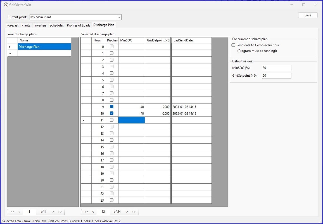Move to next hour row
This screenshot has width=323, height=224.
point(127,212)
